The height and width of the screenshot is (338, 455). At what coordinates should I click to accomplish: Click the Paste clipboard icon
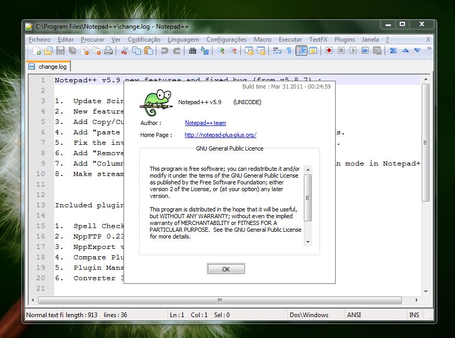[149, 51]
